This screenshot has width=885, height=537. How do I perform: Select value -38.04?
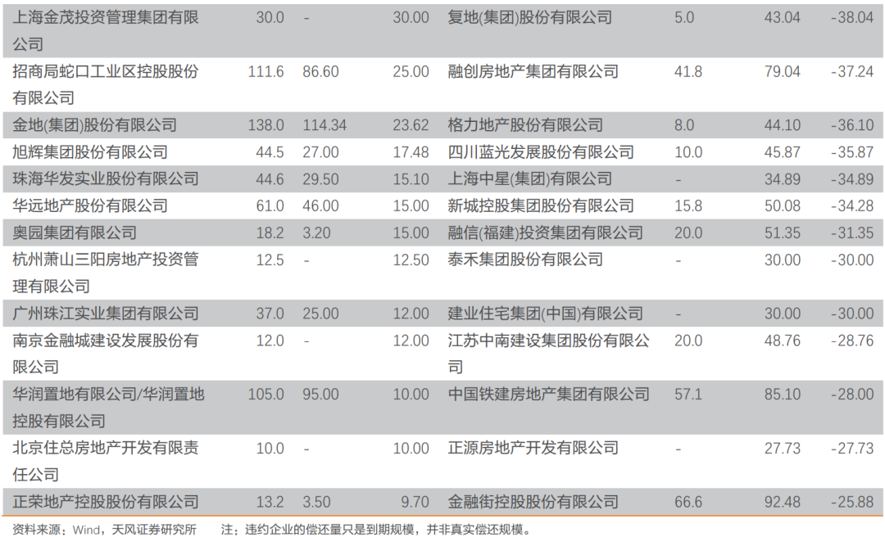point(852,17)
